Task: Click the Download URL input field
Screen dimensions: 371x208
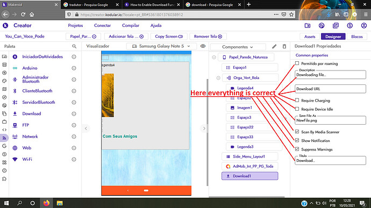Action: (x=330, y=89)
